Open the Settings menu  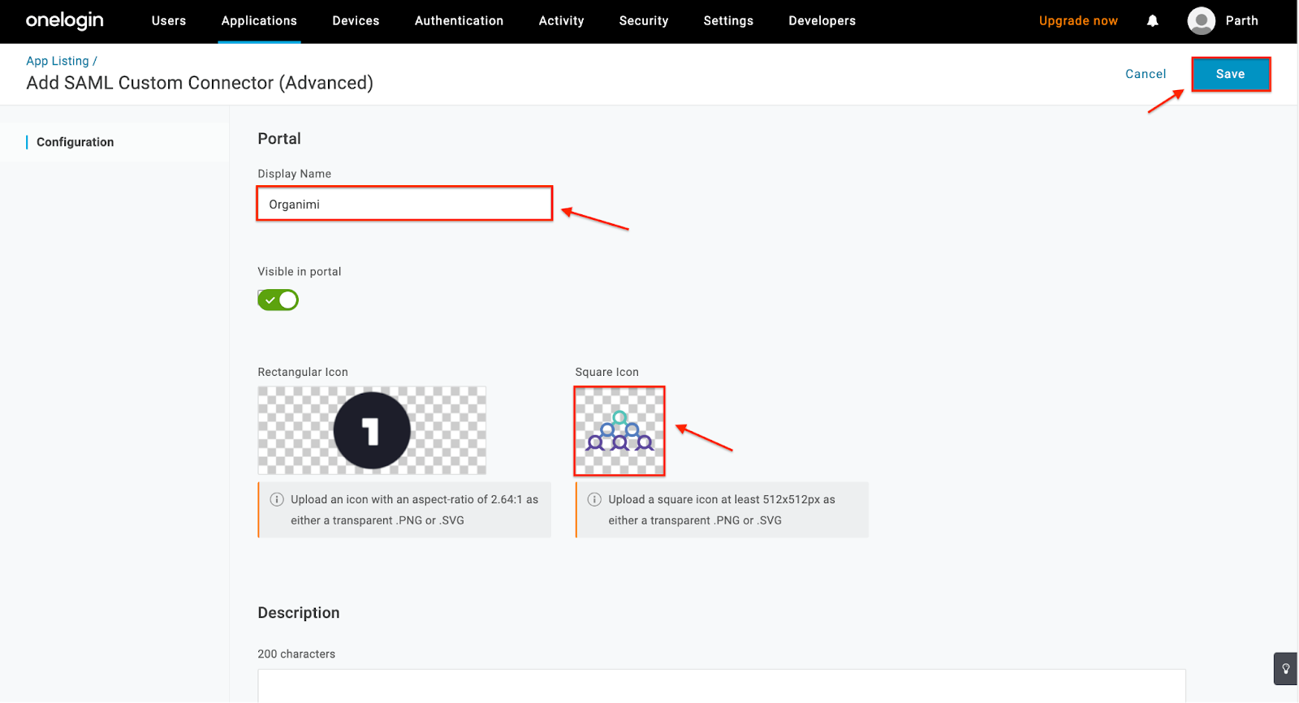tap(728, 21)
